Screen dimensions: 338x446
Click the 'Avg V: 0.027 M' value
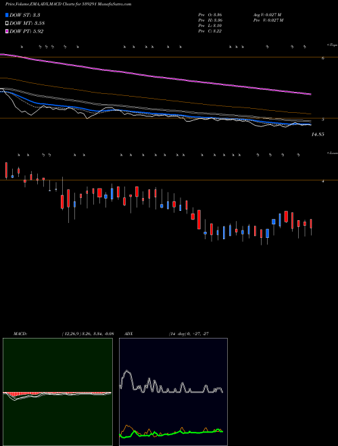(x=268, y=15)
